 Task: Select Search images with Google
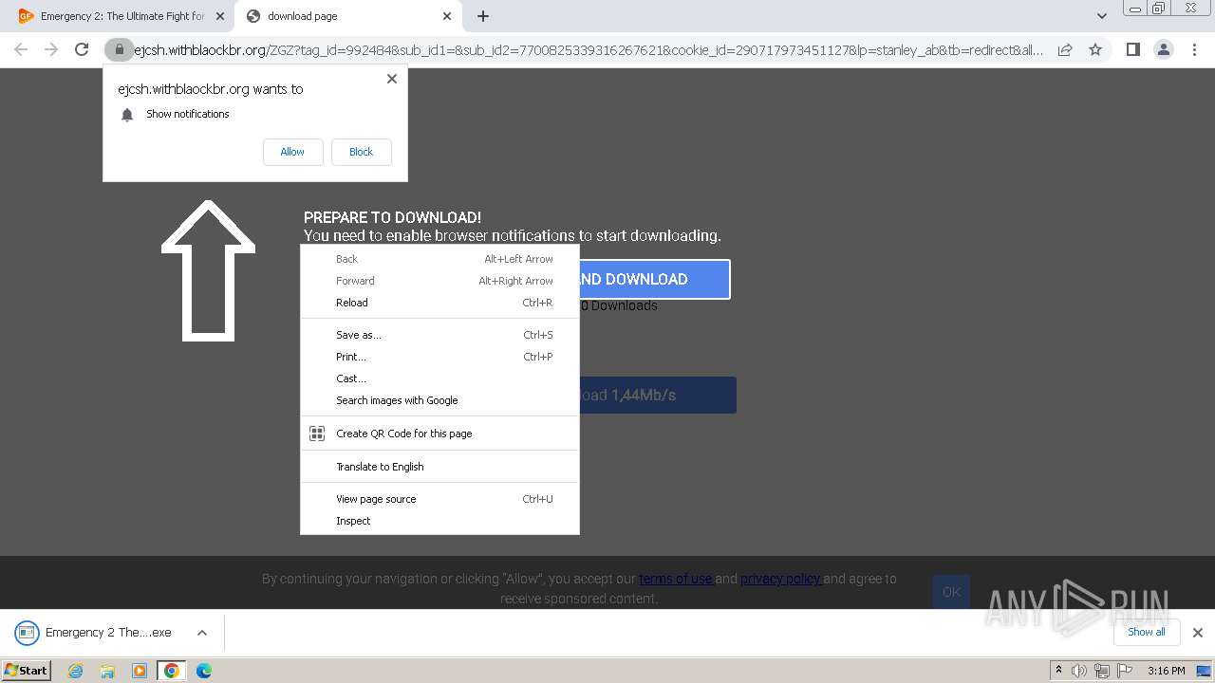439,400
